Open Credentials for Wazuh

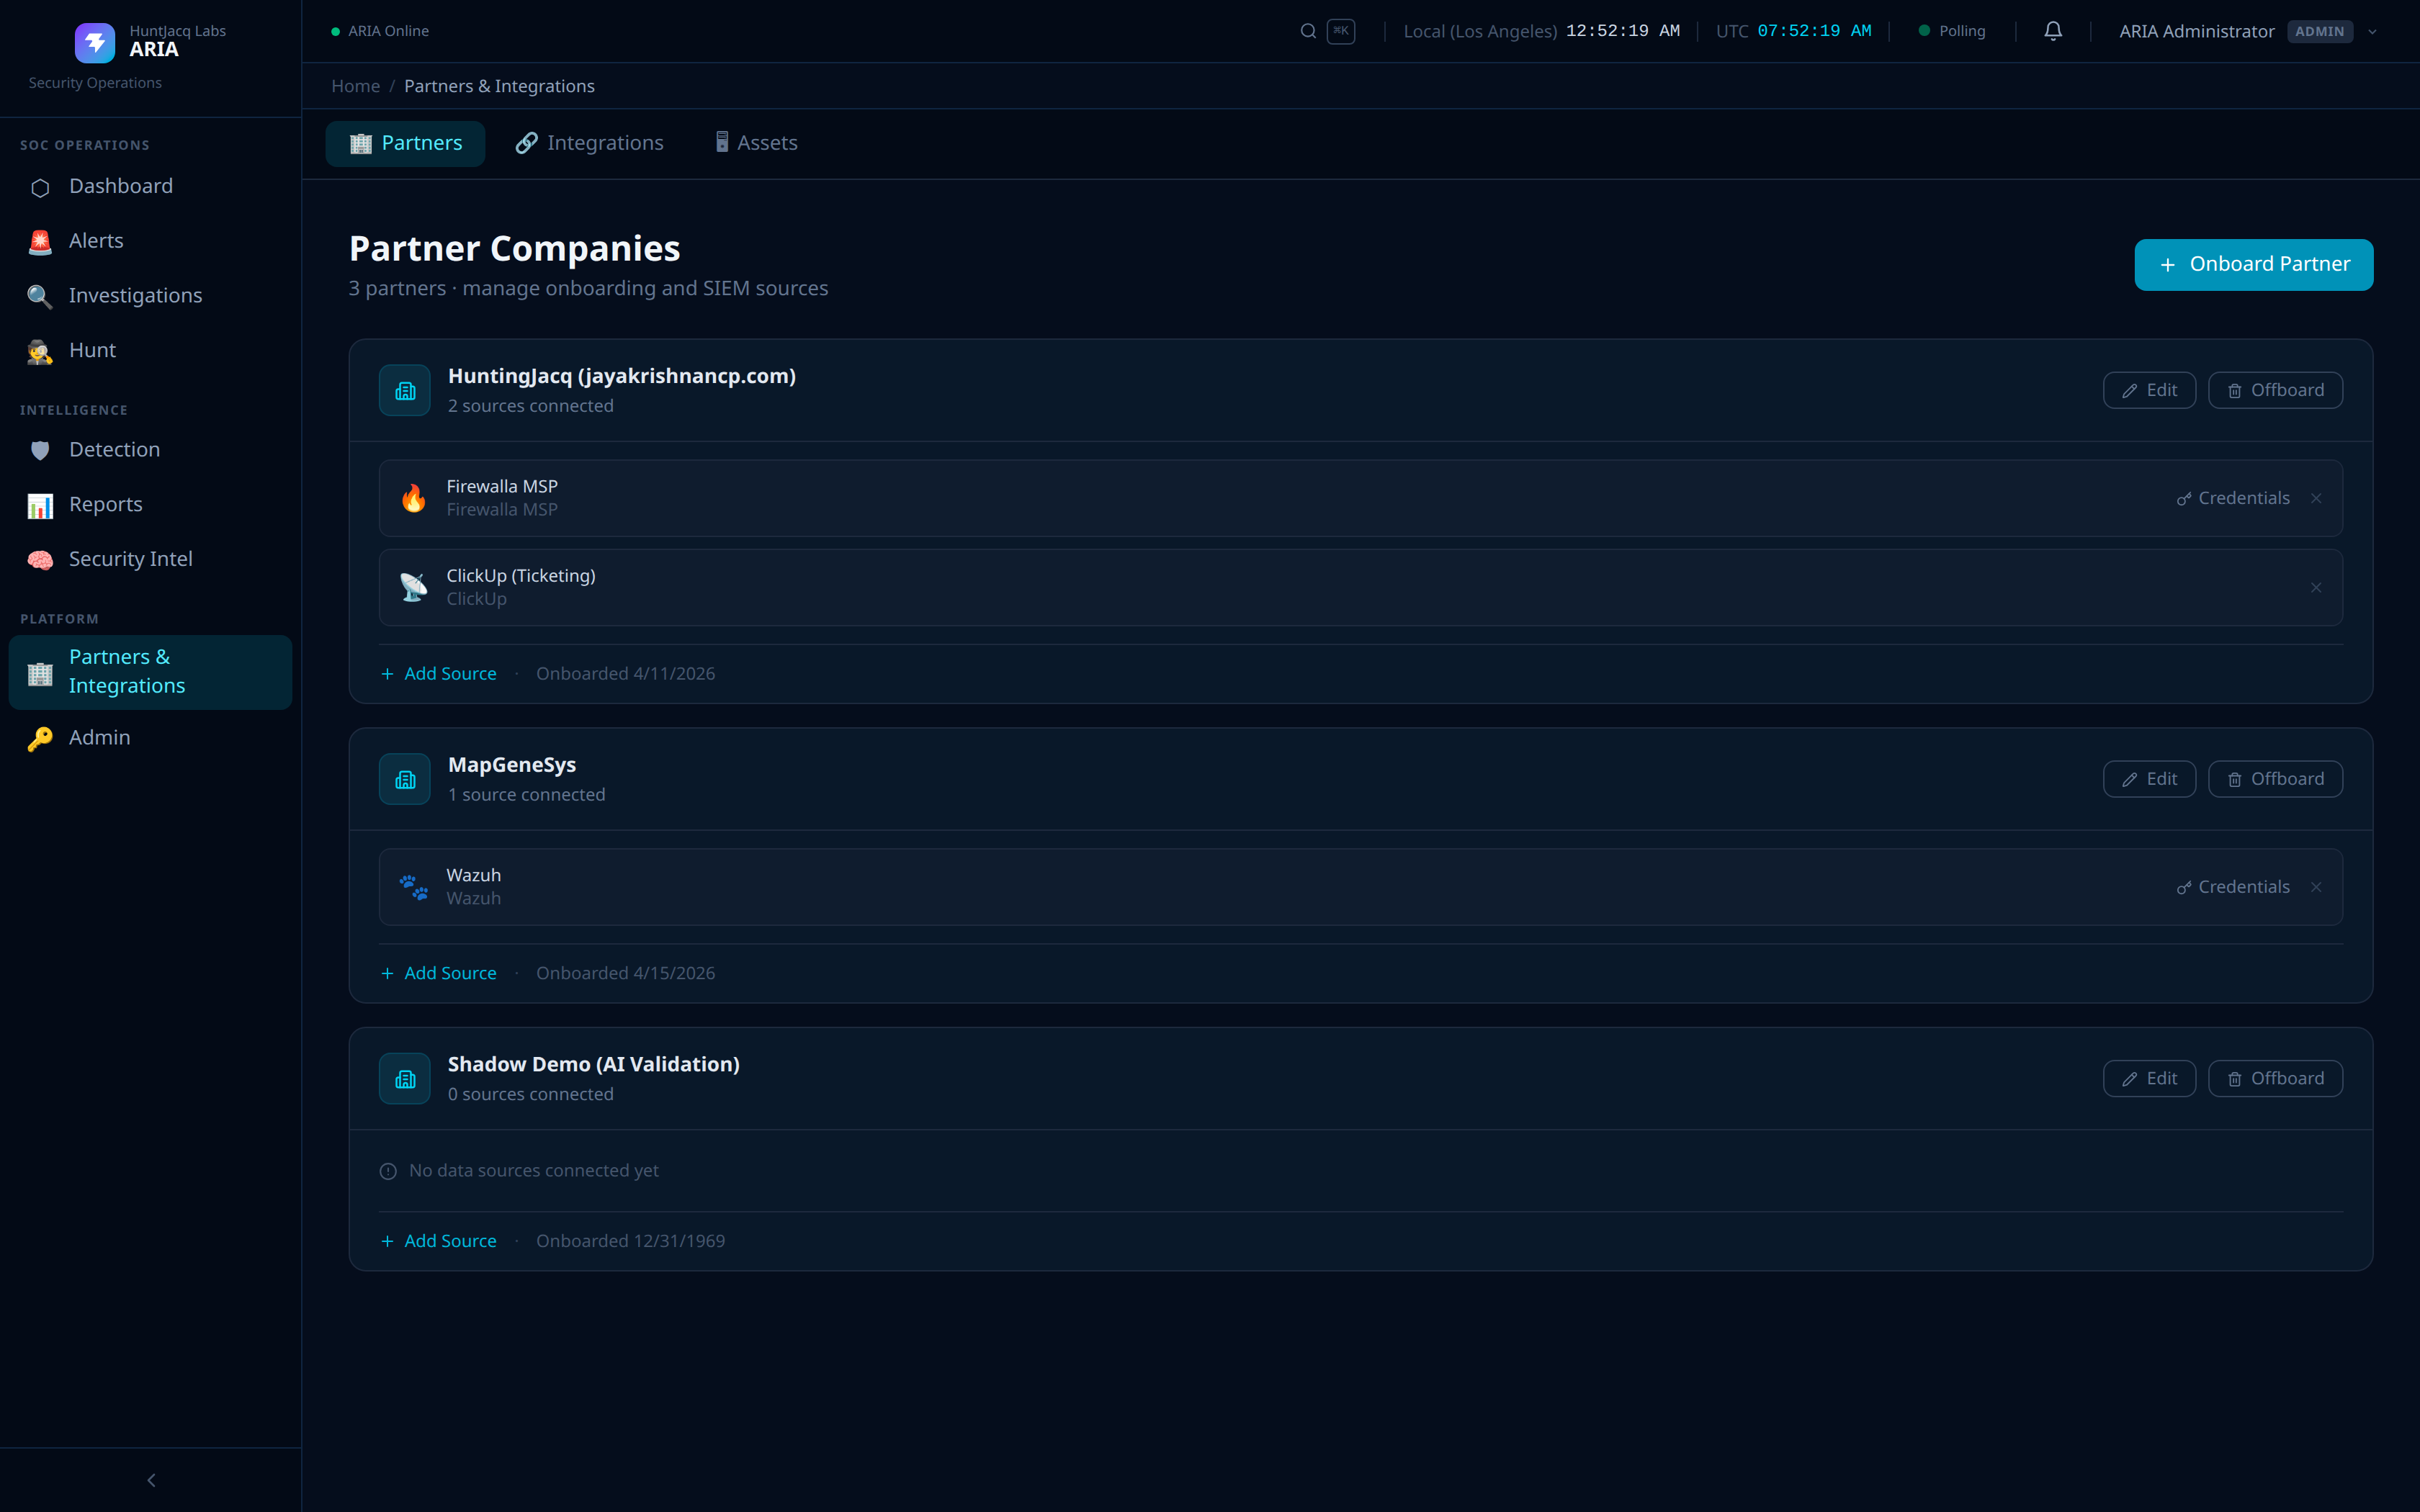[x=2233, y=887]
